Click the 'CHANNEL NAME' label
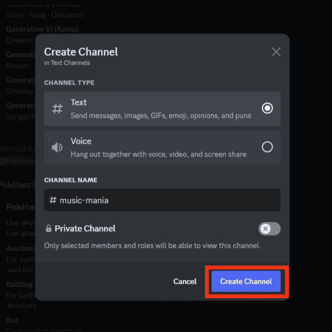 [71, 180]
